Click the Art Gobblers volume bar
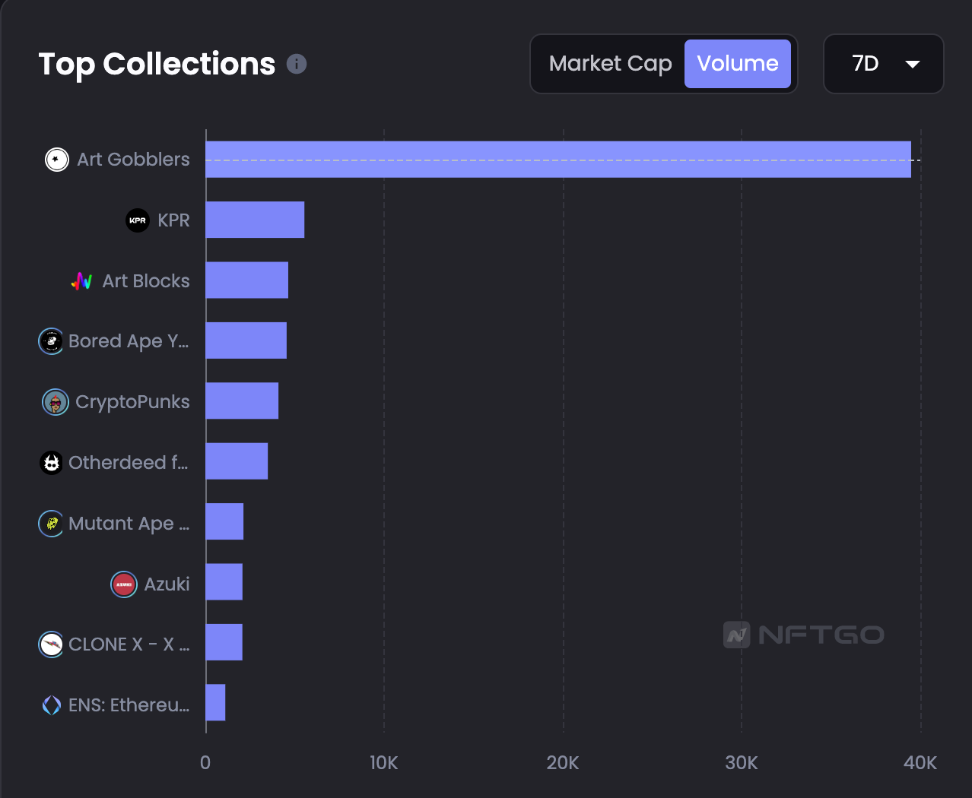The width and height of the screenshot is (972, 798). coord(557,160)
